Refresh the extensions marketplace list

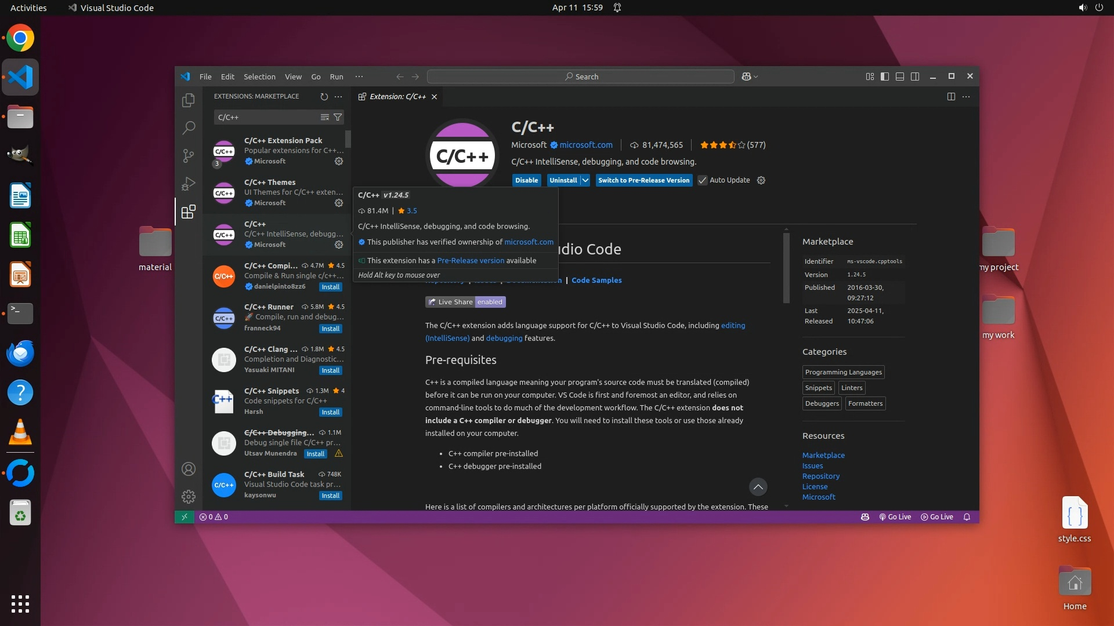324,97
